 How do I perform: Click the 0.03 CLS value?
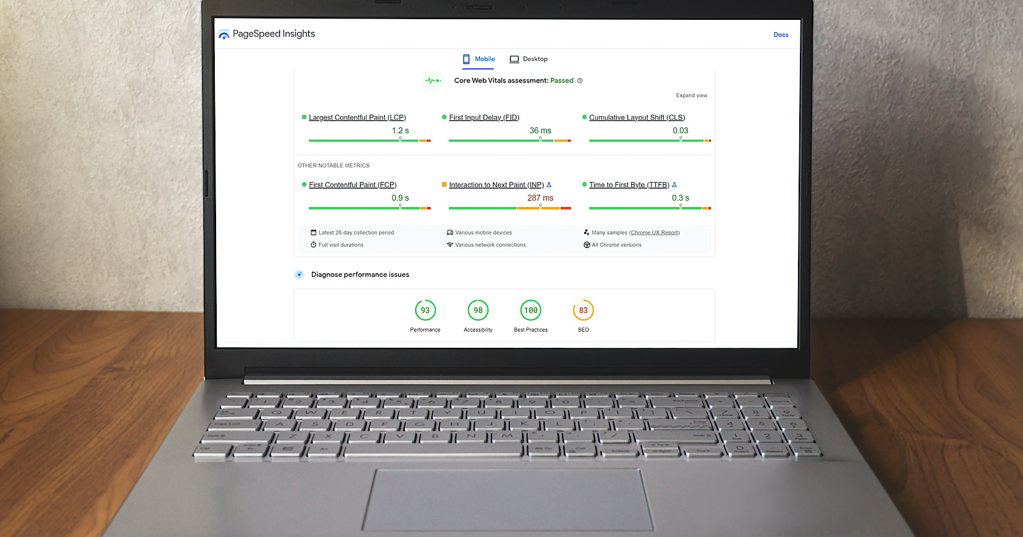pyautogui.click(x=680, y=130)
